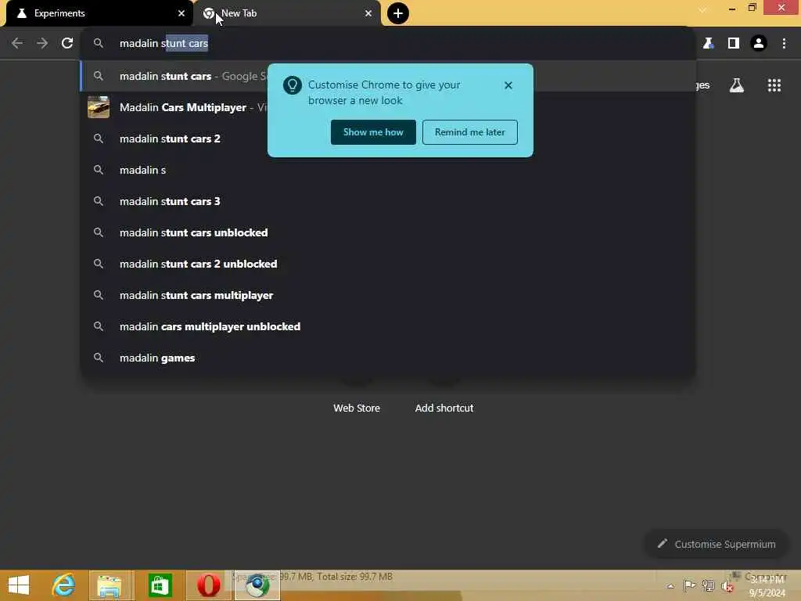
Task: Close the New Tab tab
Action: (x=368, y=13)
